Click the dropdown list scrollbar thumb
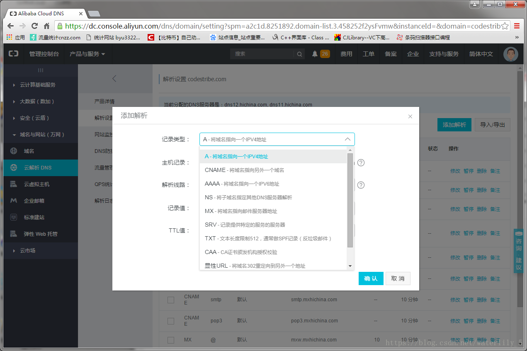527x351 pixels. (350, 199)
